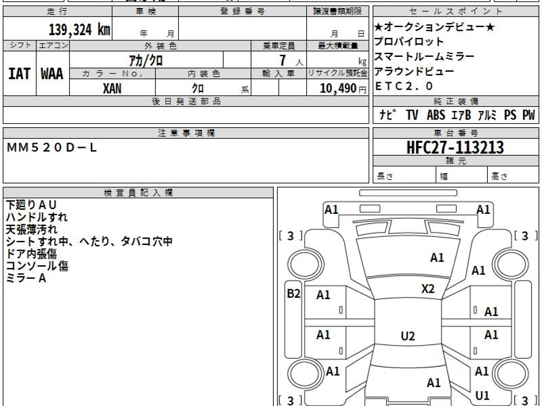Select the 外装色 header
This screenshot has height=406, width=542.
click(x=160, y=46)
